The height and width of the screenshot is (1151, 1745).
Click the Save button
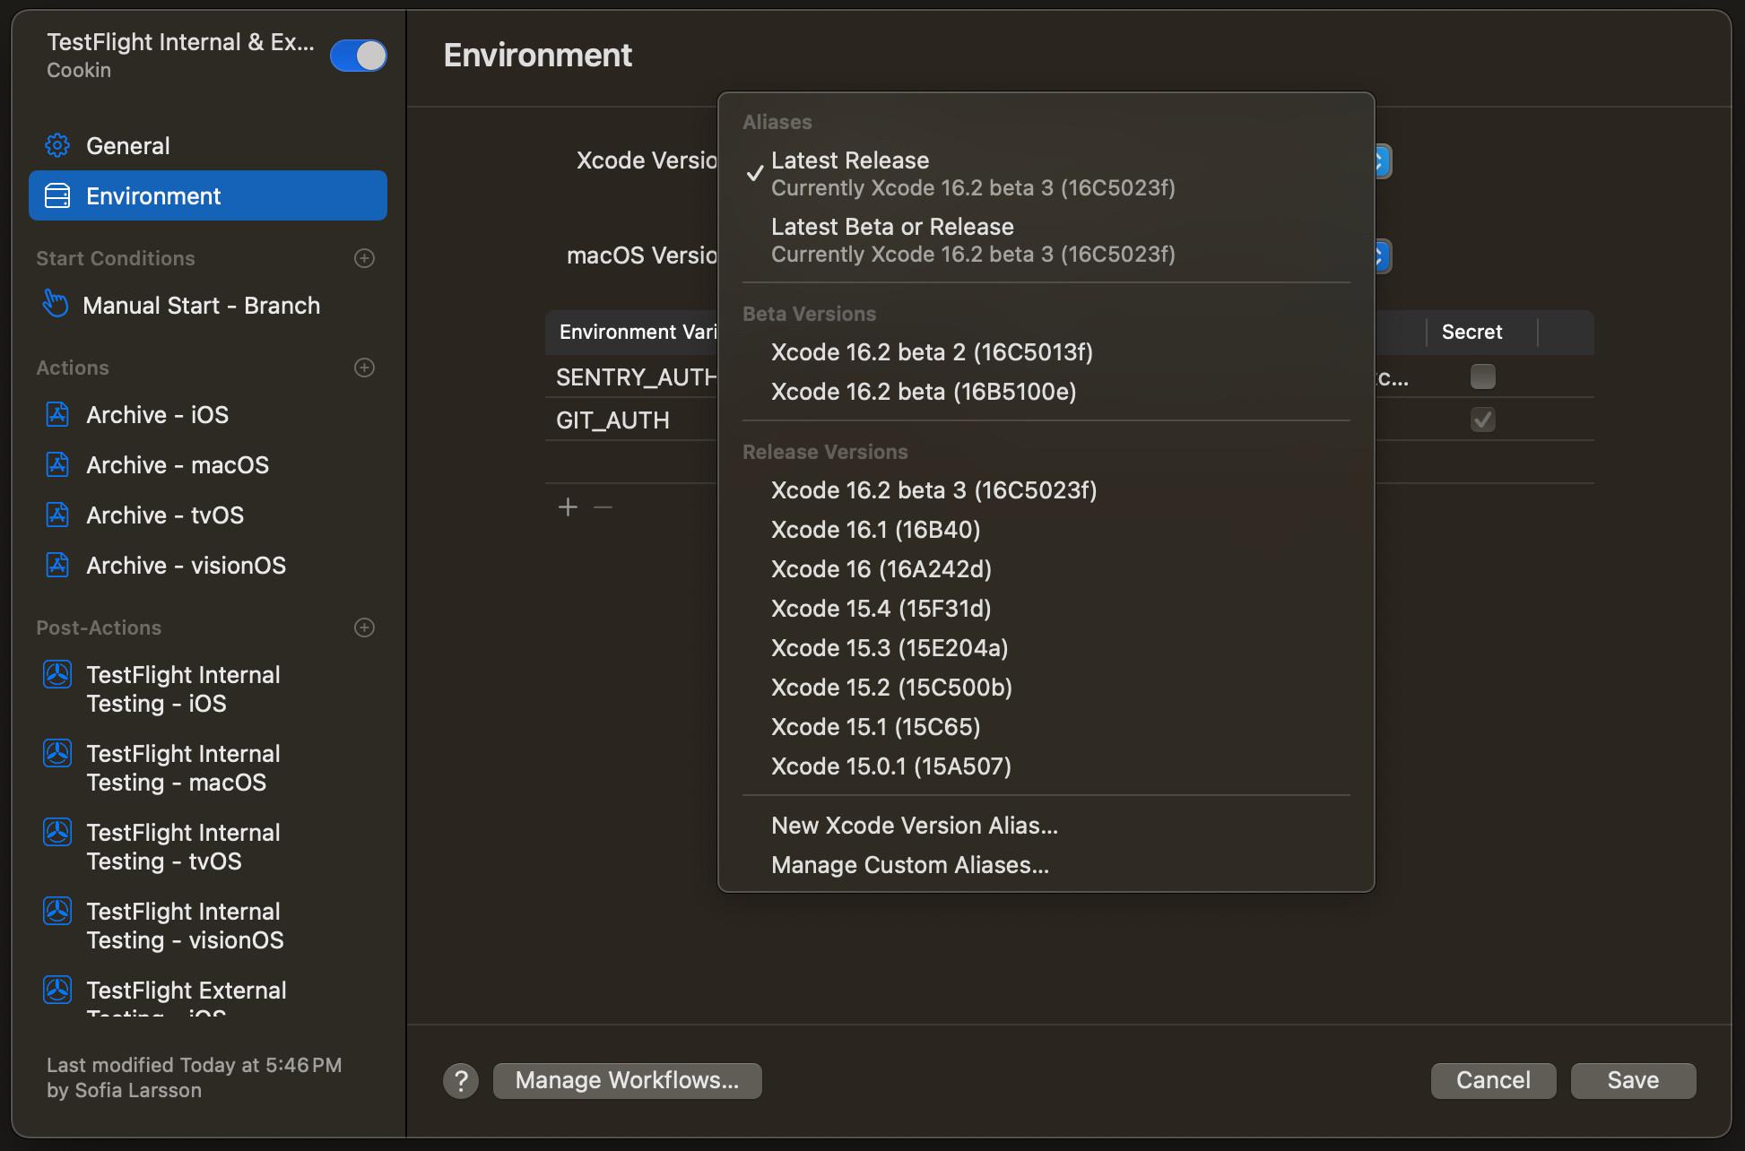1633,1081
